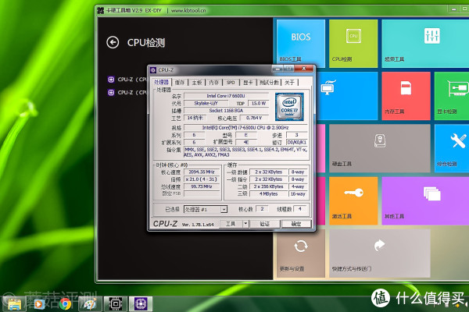Viewport: 469px width, 312px height.
Task: Click the Intel Core i7 6500U name field
Action: (226, 96)
